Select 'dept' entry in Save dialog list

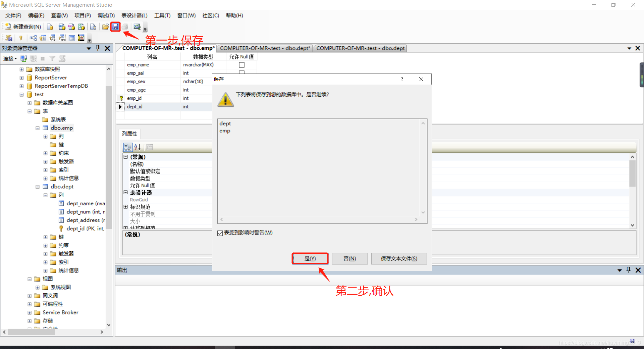pos(225,123)
